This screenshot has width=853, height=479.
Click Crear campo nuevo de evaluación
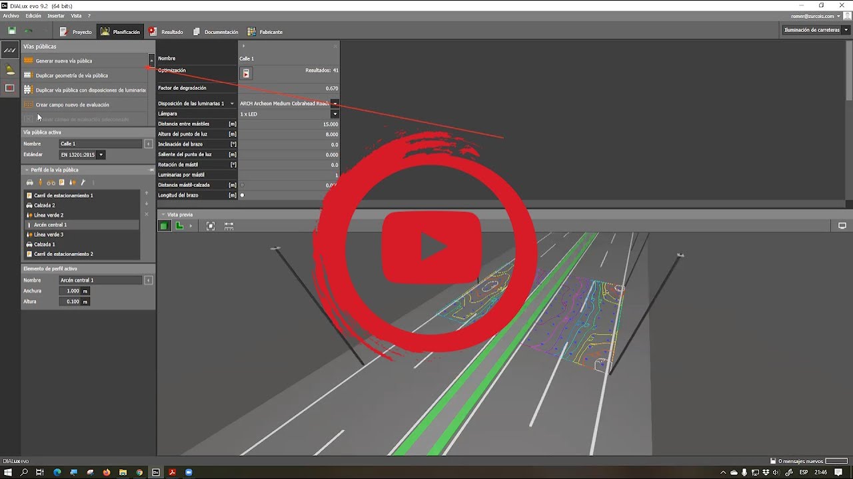85,105
